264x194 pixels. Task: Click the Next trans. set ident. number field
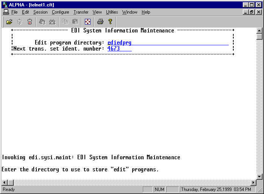pyautogui.click(x=119, y=49)
